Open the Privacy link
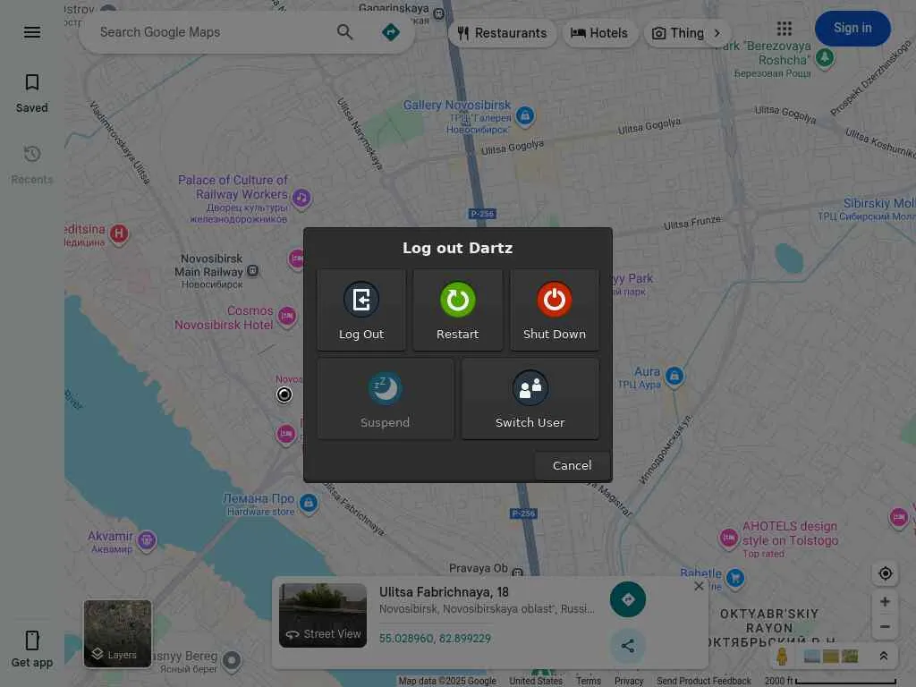This screenshot has width=916, height=687. pos(629,681)
